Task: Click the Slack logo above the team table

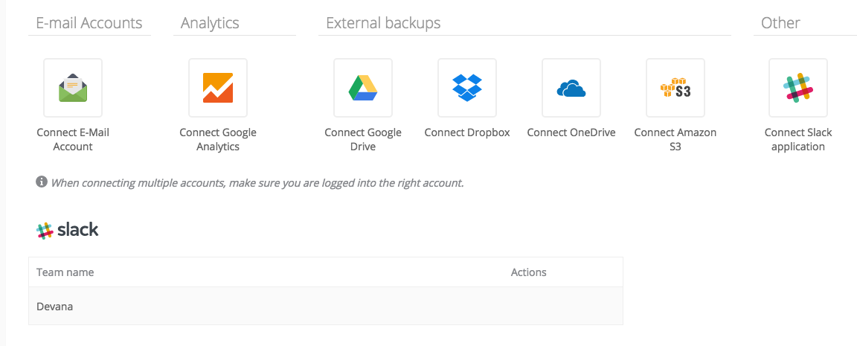Action: click(68, 231)
